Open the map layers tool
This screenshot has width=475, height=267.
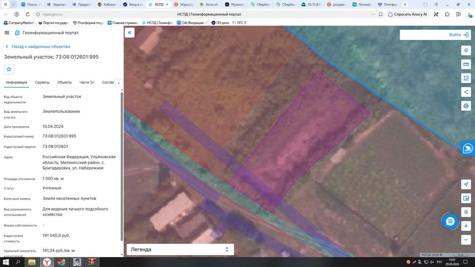(466, 51)
